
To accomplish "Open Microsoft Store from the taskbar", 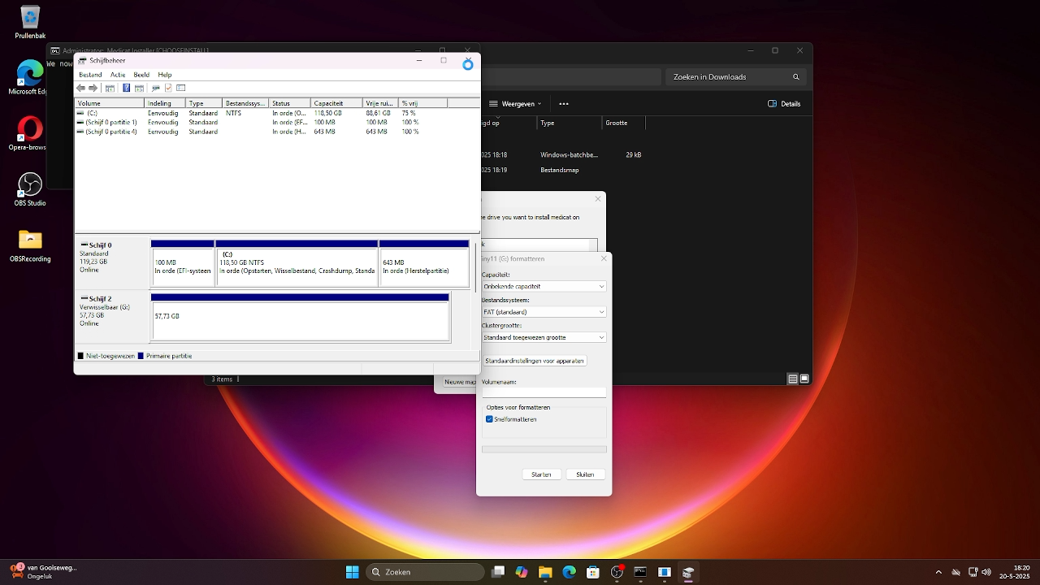I will (x=593, y=572).
